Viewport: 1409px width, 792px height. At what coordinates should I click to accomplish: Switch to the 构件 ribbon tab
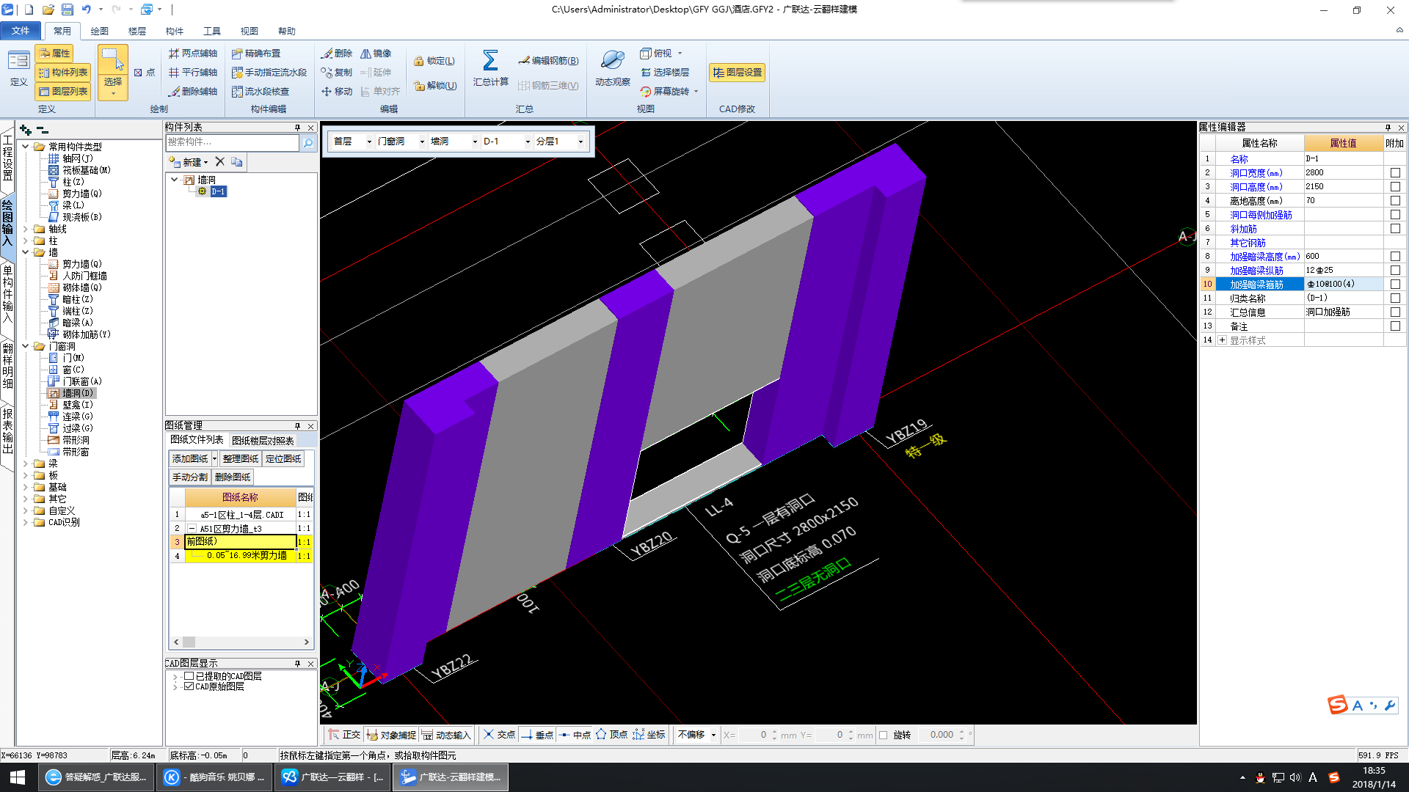[175, 31]
